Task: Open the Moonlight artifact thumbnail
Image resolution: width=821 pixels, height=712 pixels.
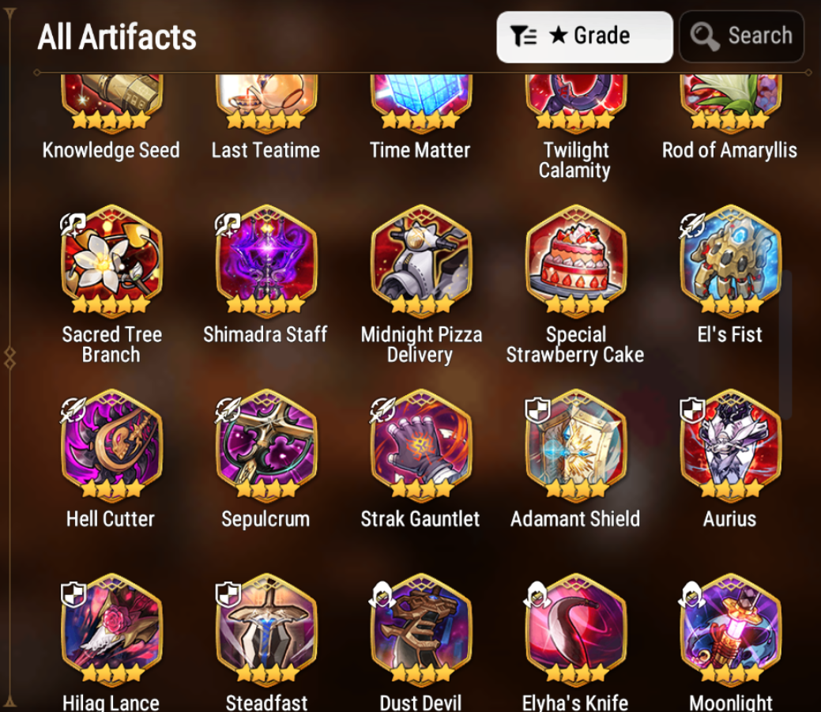Action: pyautogui.click(x=731, y=631)
